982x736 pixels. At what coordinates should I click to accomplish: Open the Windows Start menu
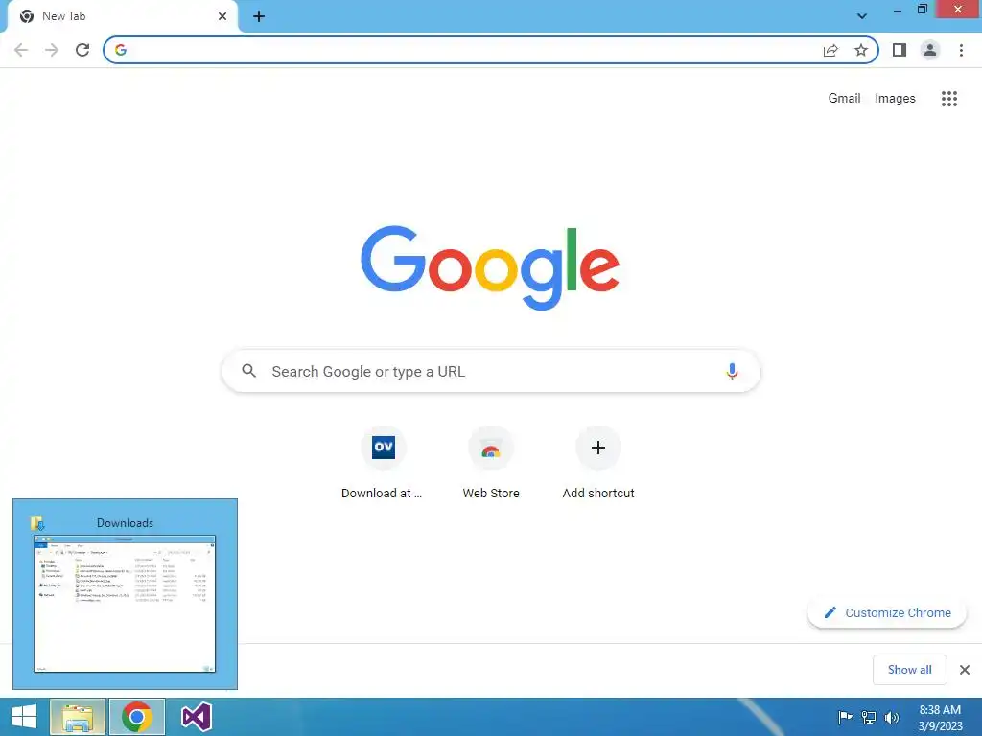coord(23,717)
